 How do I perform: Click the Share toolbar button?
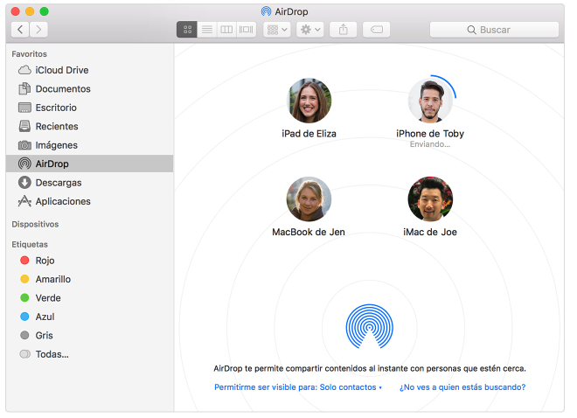(x=343, y=30)
